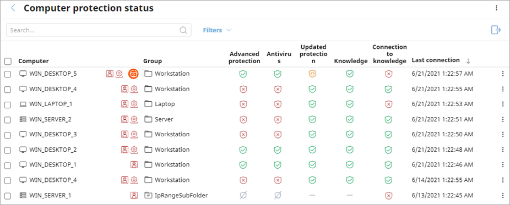Click the laptop device icon beside WIN_LAPTOP_1

(23, 104)
